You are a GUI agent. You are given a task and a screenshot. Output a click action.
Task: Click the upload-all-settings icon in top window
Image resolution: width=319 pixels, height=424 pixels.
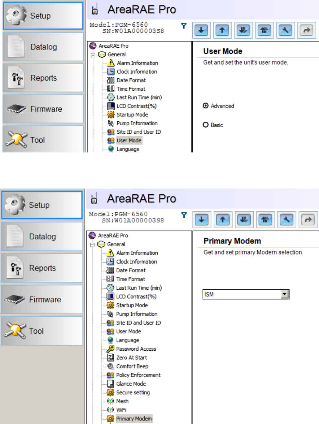265,30
